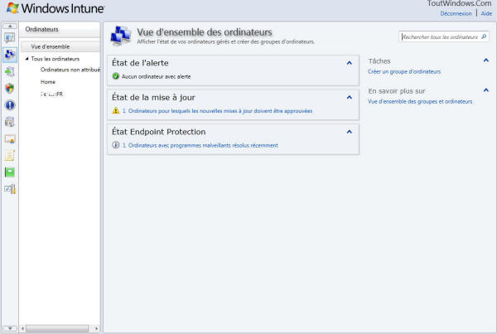The width and height of the screenshot is (497, 334).
Task: Click the navigation pane horizontal scrollbar thumb
Action: [x=57, y=328]
